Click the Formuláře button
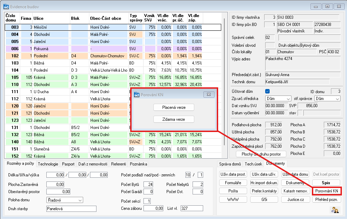Image resolution: width=347 pixels, height=219 pixels. pos(233,183)
